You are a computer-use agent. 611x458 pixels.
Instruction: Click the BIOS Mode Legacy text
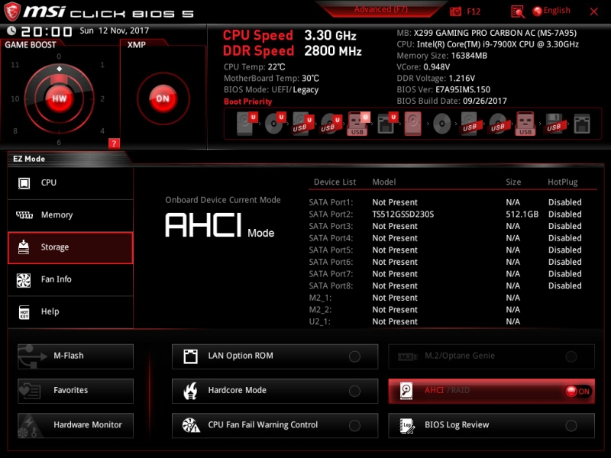305,90
